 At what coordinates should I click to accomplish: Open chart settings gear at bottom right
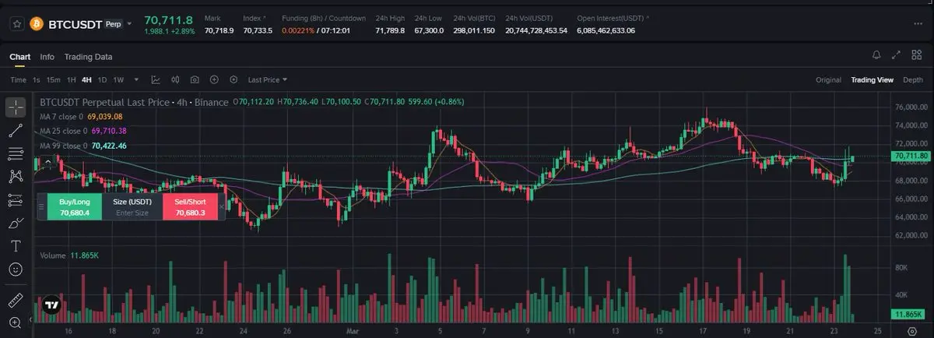911,331
